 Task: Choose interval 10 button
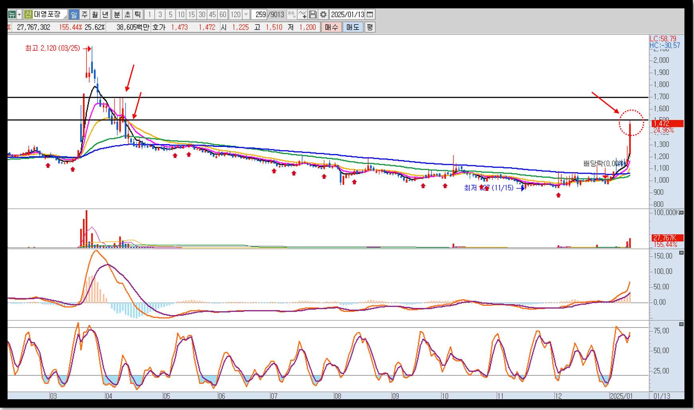(x=181, y=15)
